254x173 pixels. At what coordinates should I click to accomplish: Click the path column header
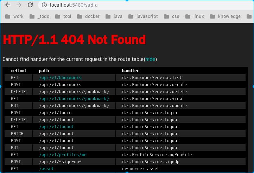44,71
